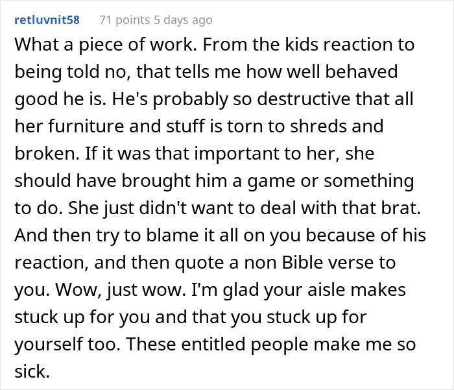The image size is (454, 390).
Task: Open the 5 days ago timestamp permalink
Action: tap(183, 20)
